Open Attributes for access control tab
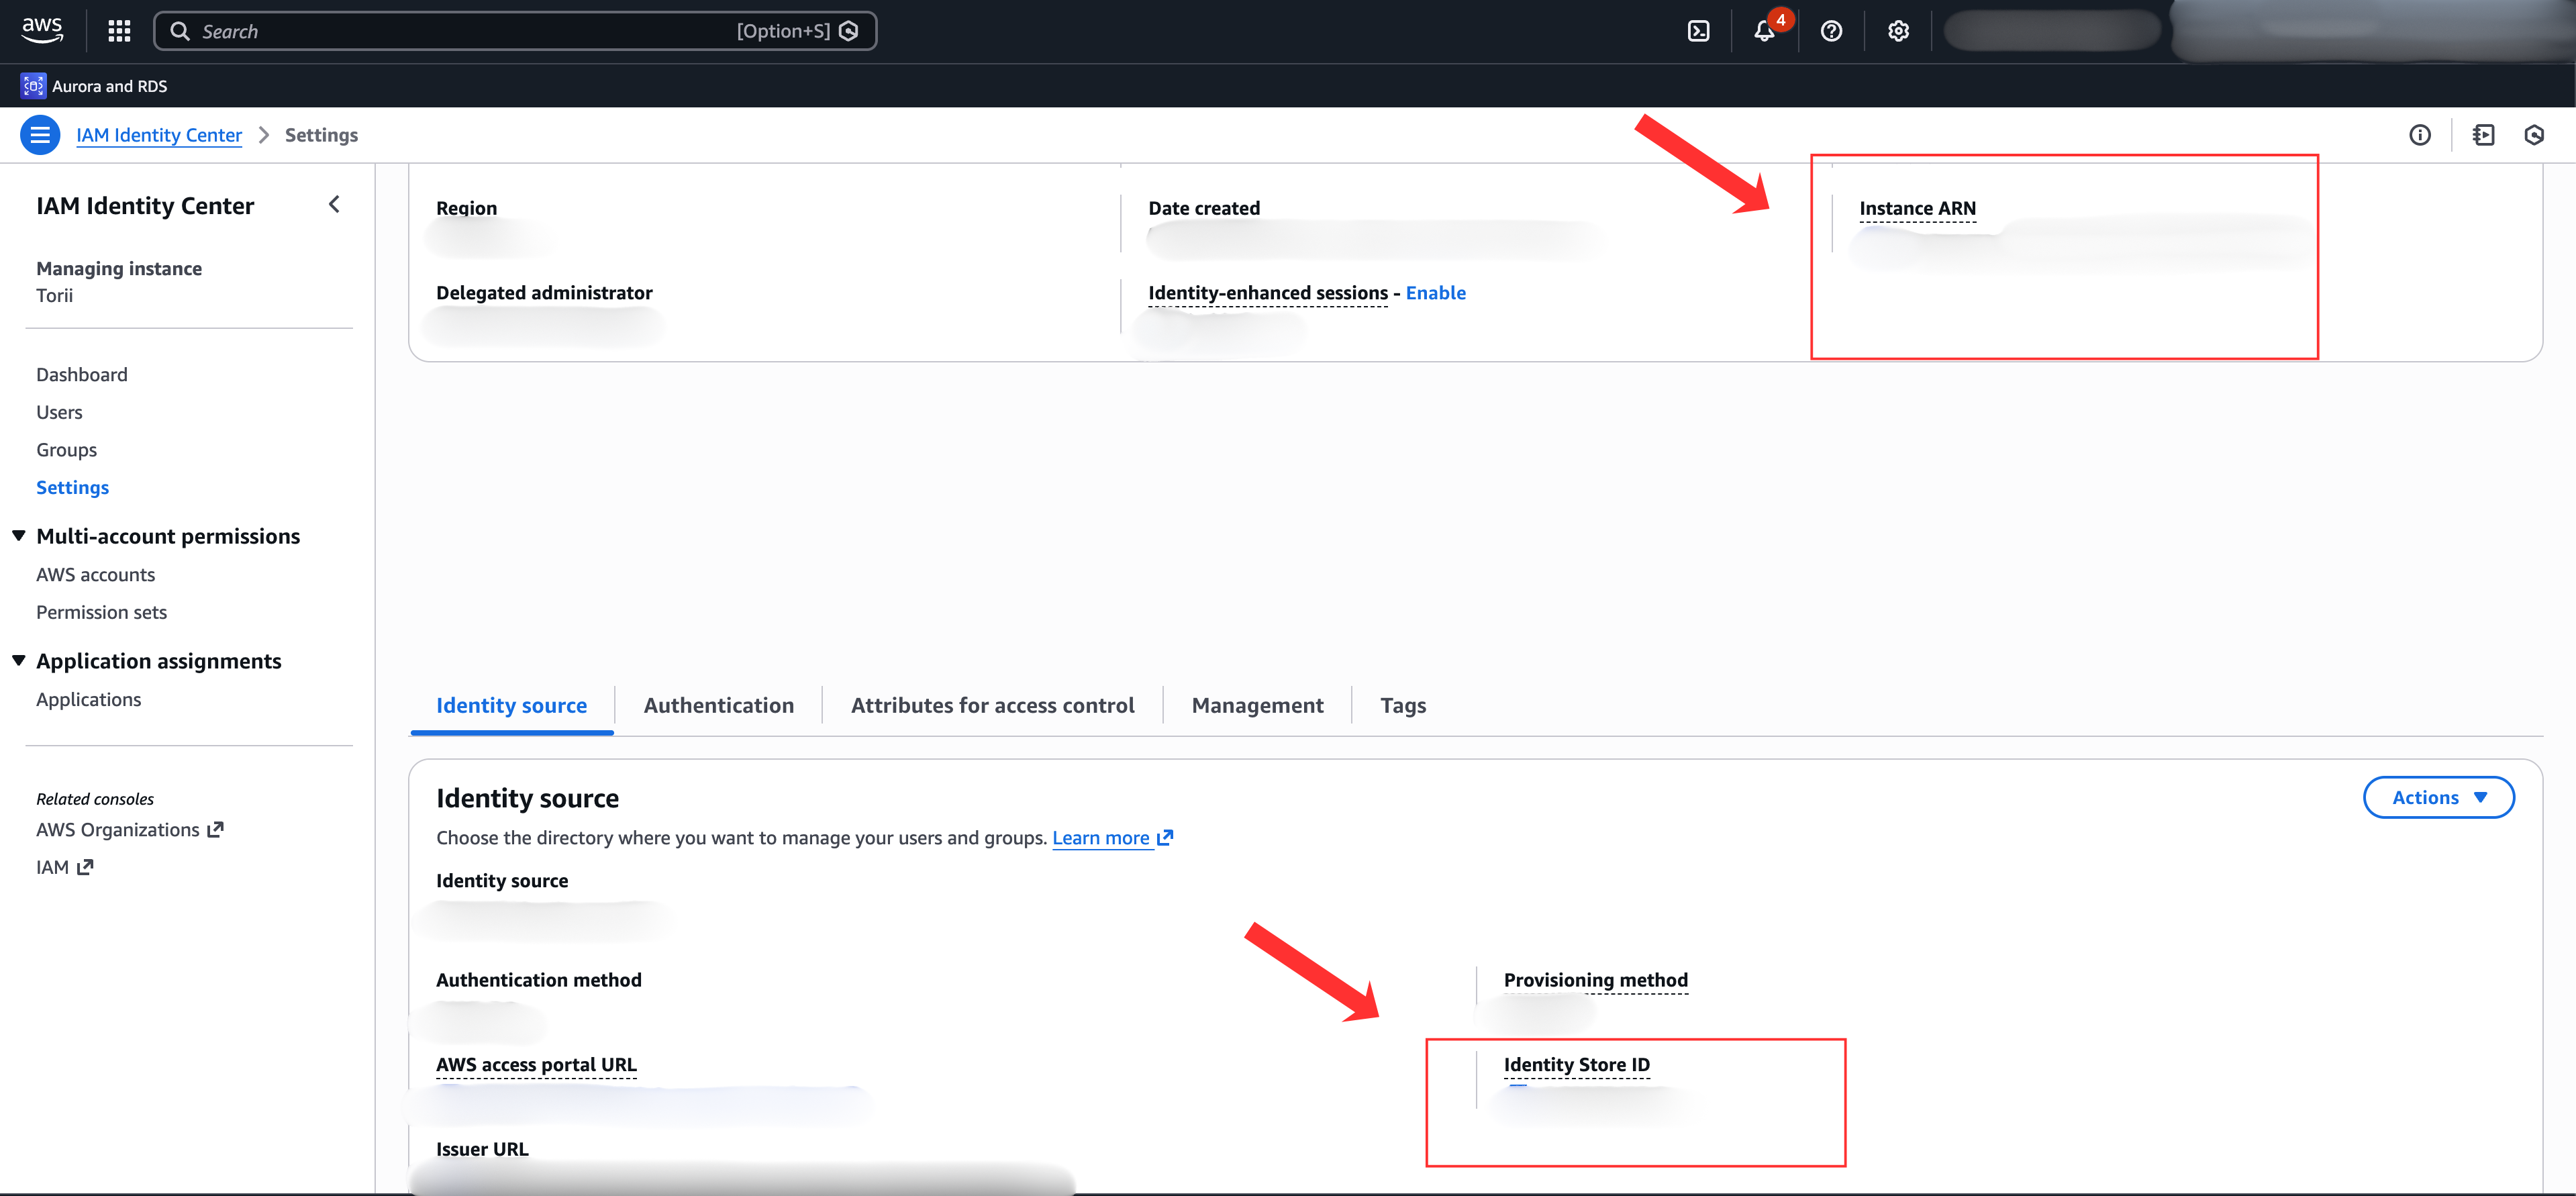The width and height of the screenshot is (2576, 1196). pos(992,705)
